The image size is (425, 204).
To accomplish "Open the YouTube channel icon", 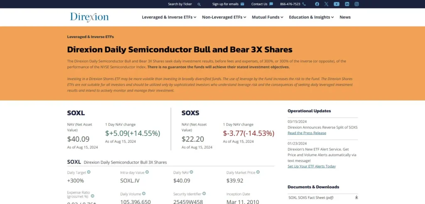I will [x=337, y=4].
